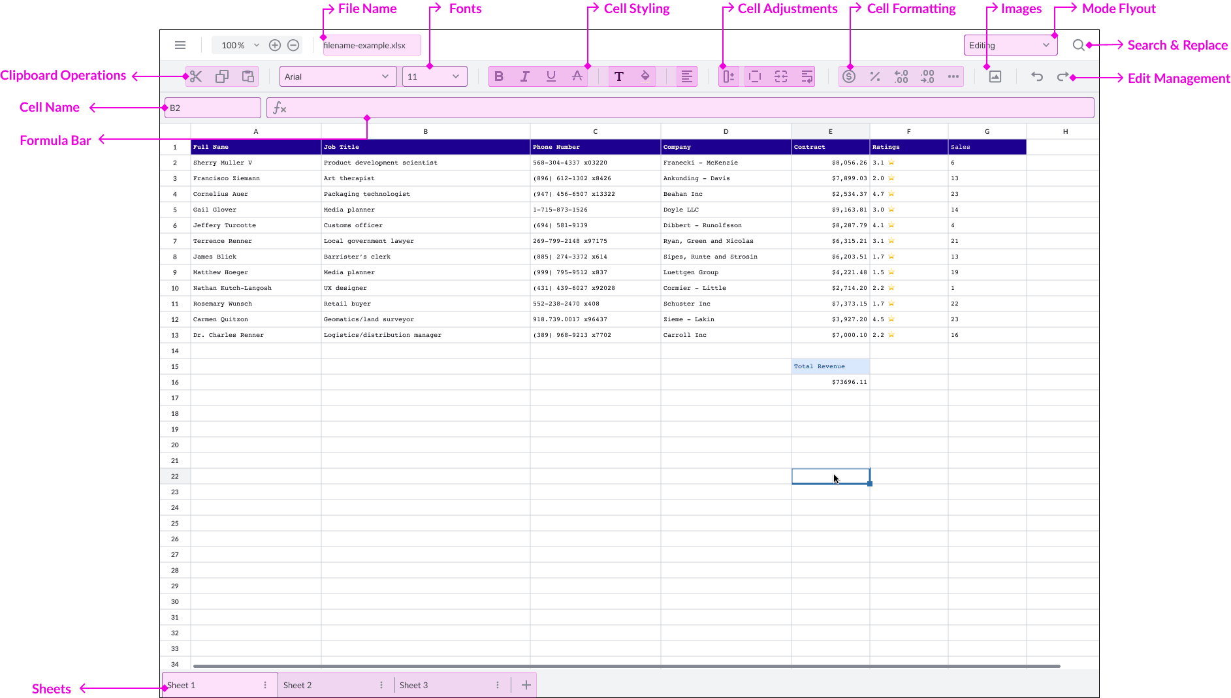Open the Arial font dropdown
The width and height of the screenshot is (1231, 698).
(x=337, y=76)
